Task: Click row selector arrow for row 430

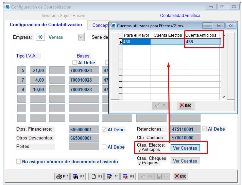Action: tap(121, 42)
